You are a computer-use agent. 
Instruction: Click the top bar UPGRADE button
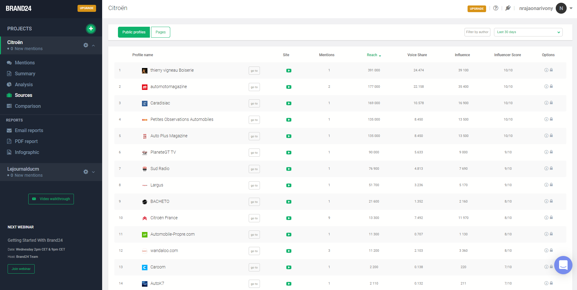[x=477, y=9]
